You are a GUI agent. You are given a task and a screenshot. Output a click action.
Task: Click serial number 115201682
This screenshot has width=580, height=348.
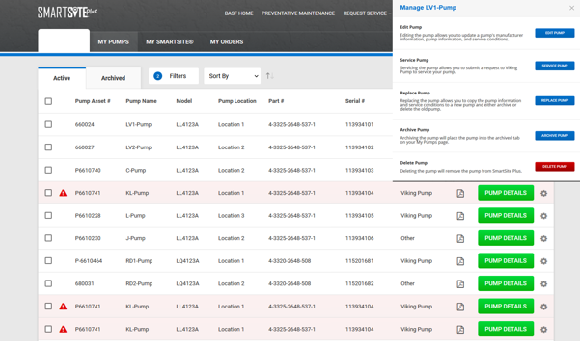click(x=360, y=283)
